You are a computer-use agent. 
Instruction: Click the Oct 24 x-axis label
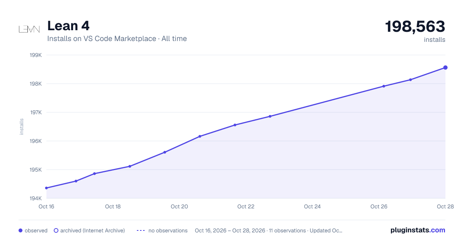click(x=312, y=206)
